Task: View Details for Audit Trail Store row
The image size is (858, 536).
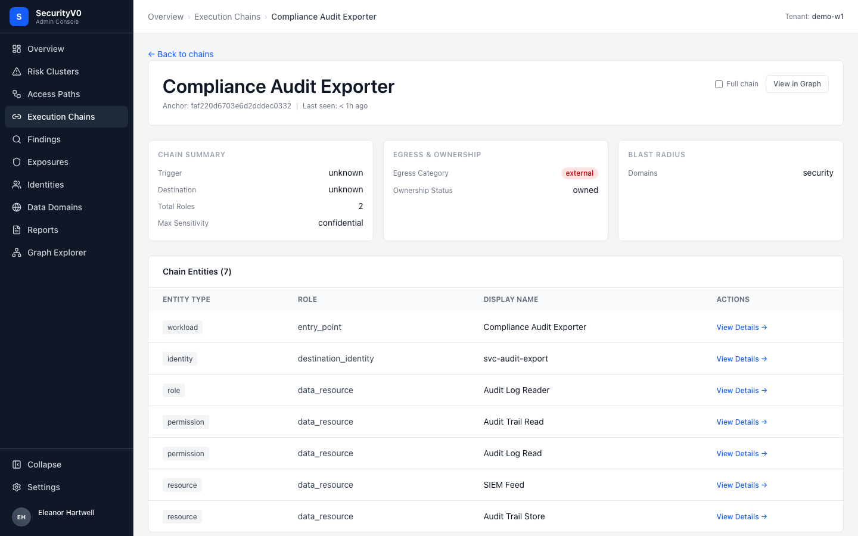Action: click(x=742, y=517)
